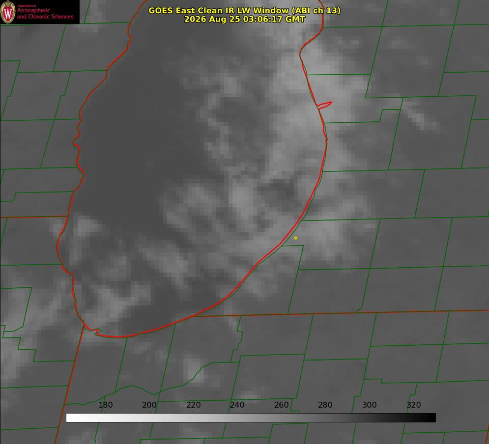Click the 220 colorbar tick label
The height and width of the screenshot is (444, 489).
click(x=194, y=405)
